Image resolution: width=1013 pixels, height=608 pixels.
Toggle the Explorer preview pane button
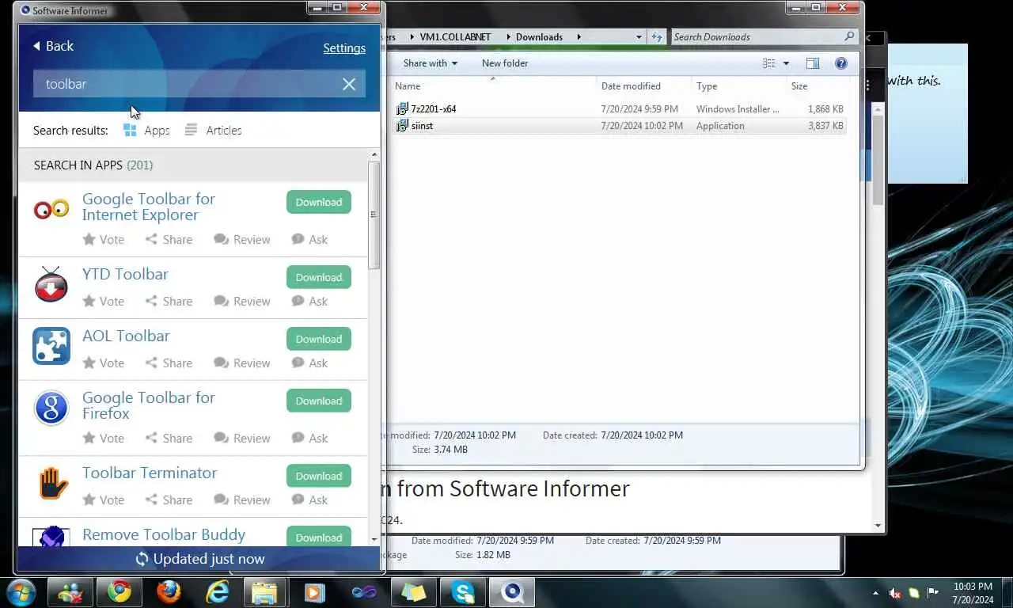click(813, 63)
